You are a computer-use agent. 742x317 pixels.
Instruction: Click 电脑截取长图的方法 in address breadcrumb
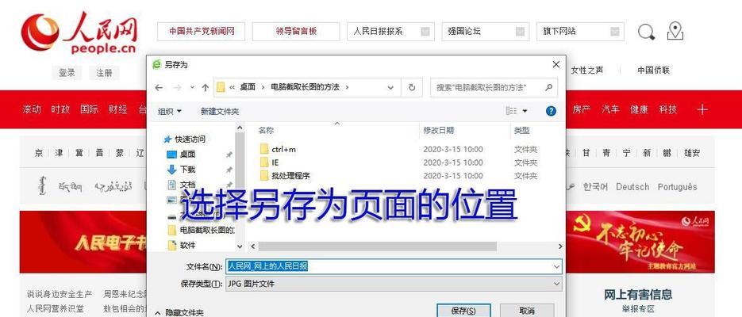click(306, 87)
